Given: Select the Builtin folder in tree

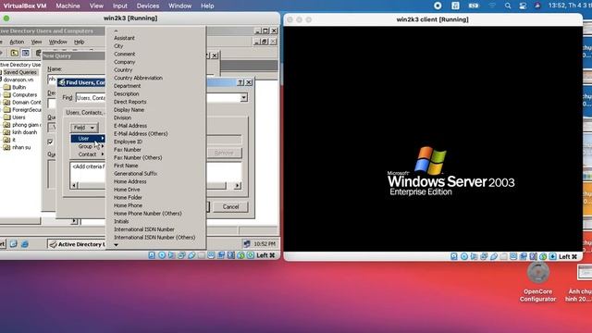Looking at the screenshot, I should pyautogui.click(x=18, y=87).
